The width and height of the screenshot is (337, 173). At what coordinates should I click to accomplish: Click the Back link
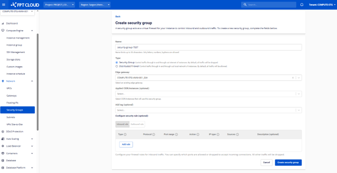click(x=118, y=16)
